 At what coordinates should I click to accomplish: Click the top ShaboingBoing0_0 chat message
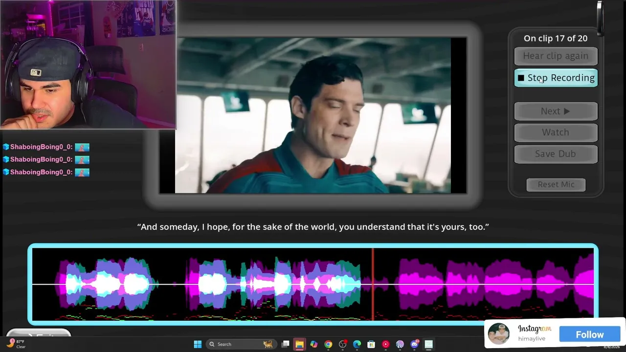click(46, 147)
